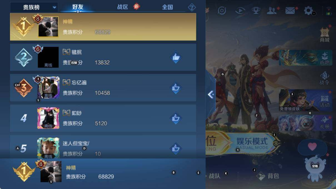
Task: Open the settings gear icon
Action: coord(308,11)
